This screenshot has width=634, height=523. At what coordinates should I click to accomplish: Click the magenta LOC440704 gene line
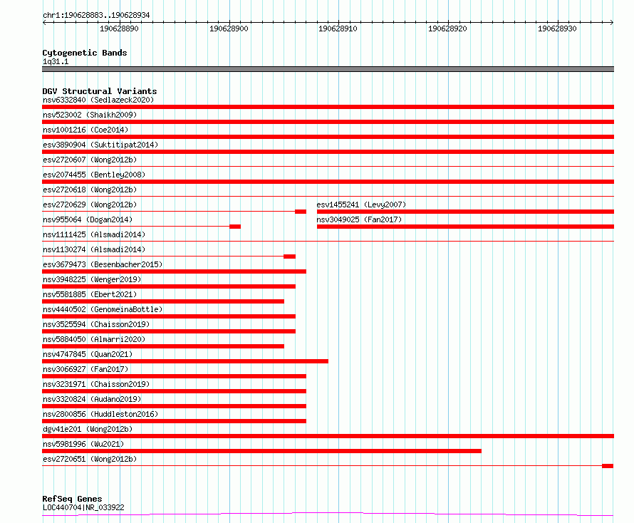(x=328, y=514)
